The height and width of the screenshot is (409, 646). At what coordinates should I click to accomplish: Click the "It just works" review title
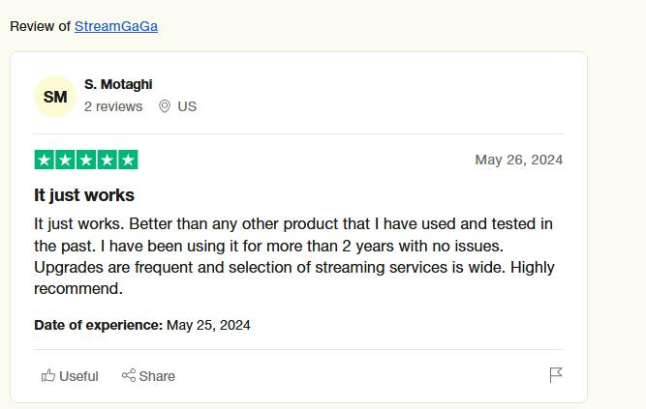point(84,195)
